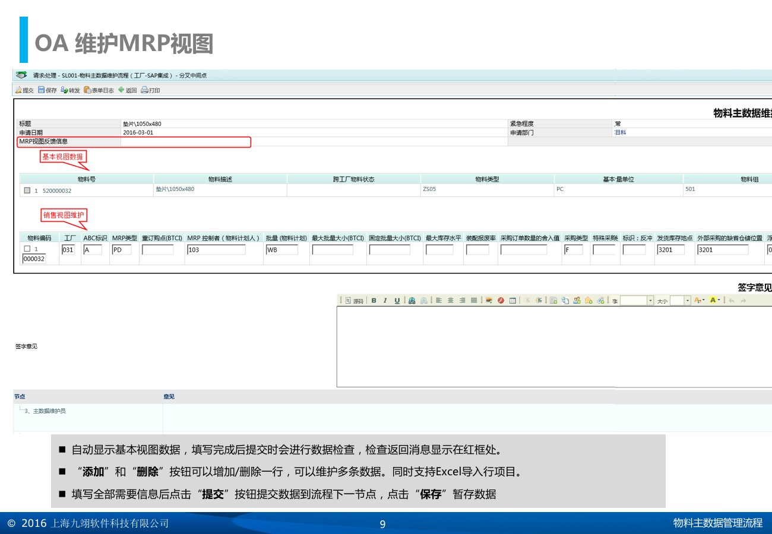Click the 提交 (Submit) toolbar button
The image size is (772, 534).
coord(24,90)
